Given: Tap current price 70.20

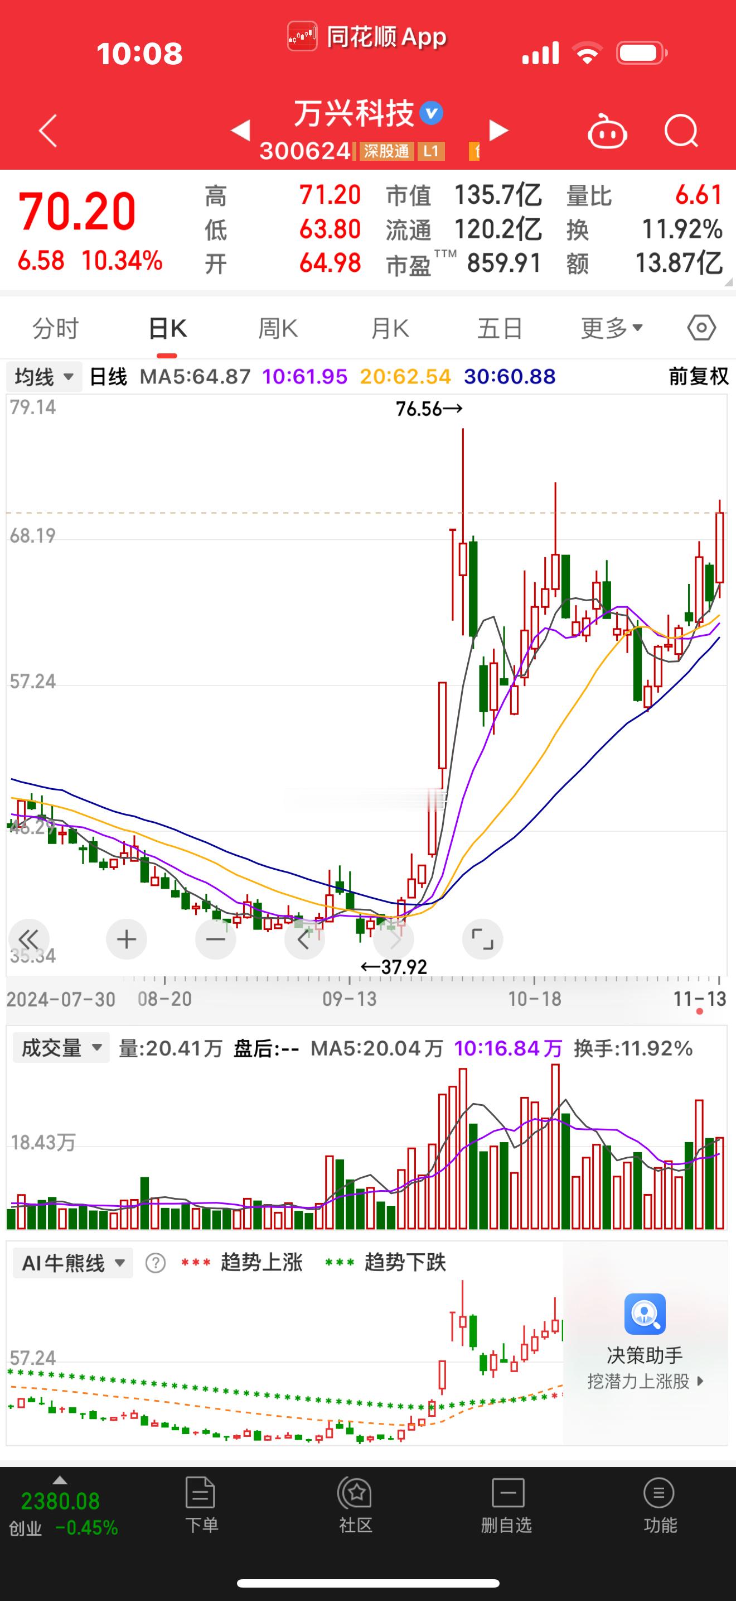Looking at the screenshot, I should click(77, 212).
